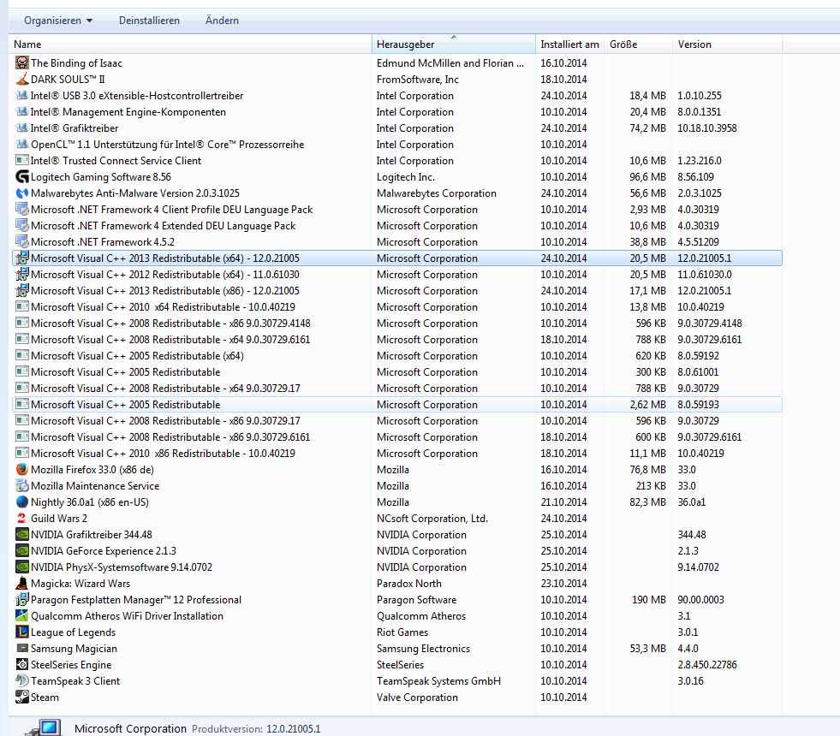Click size value 53,3 MB
This screenshot has width=840, height=736.
647,648
